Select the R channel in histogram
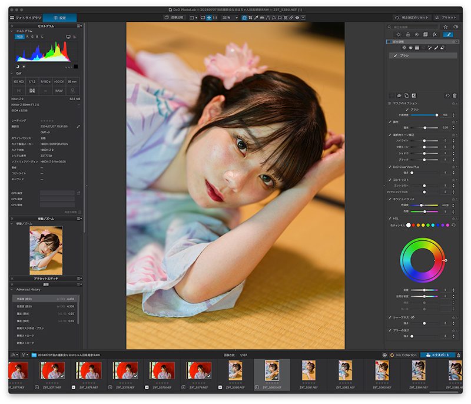Image resolution: width=471 pixels, height=404 pixels. [x=27, y=37]
